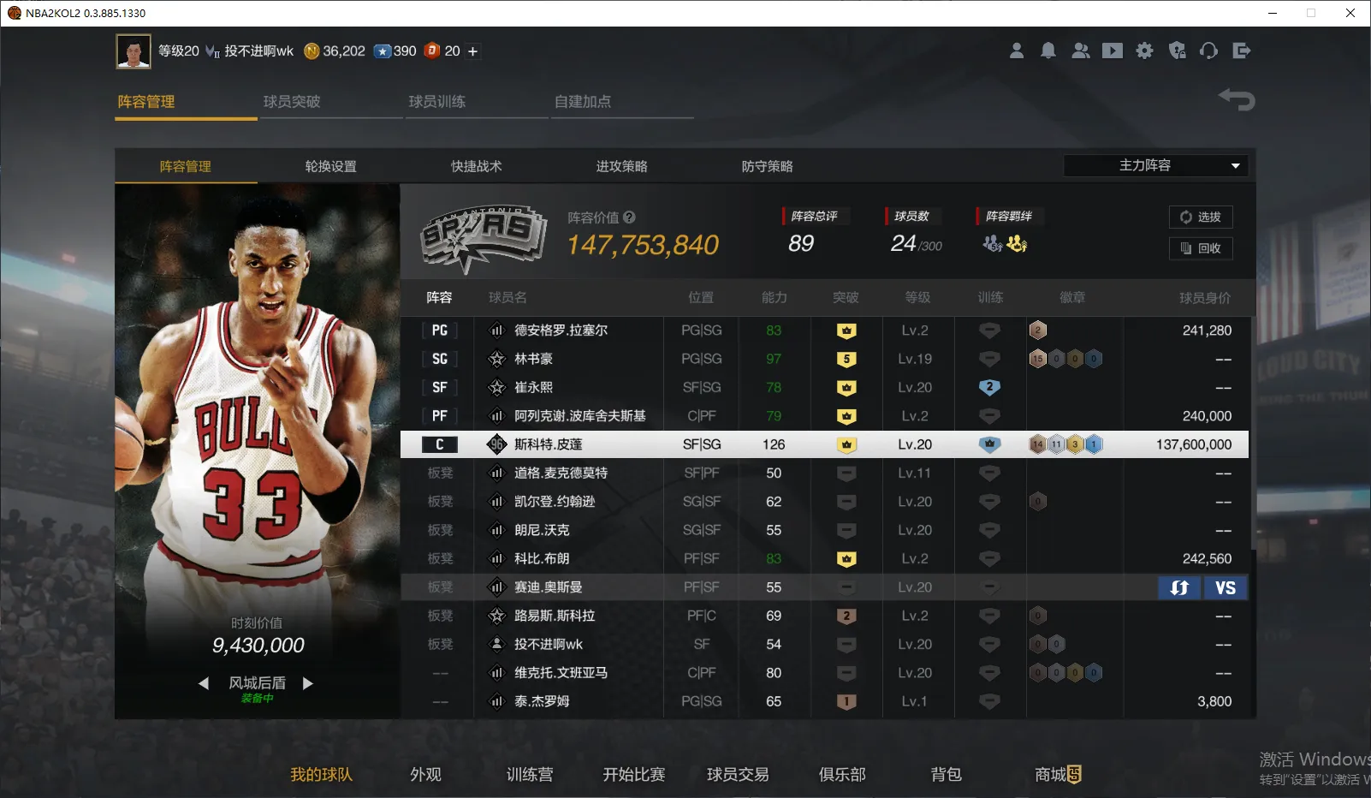
Task: Click the first lineup bond icon
Action: coord(993,244)
